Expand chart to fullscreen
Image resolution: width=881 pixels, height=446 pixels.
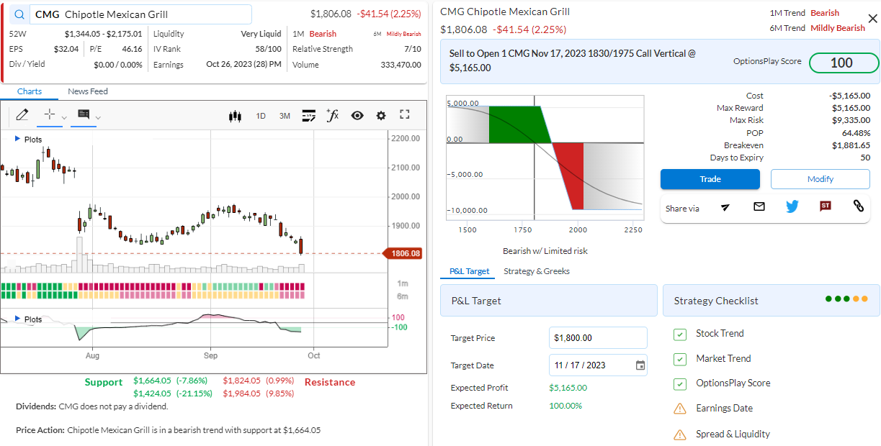405,114
